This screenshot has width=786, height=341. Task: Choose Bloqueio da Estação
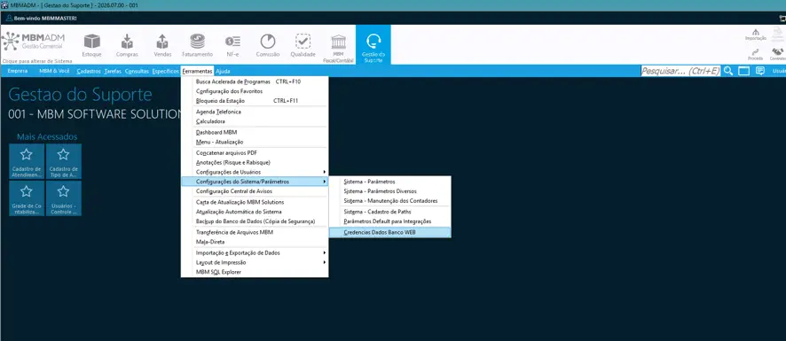click(x=255, y=101)
